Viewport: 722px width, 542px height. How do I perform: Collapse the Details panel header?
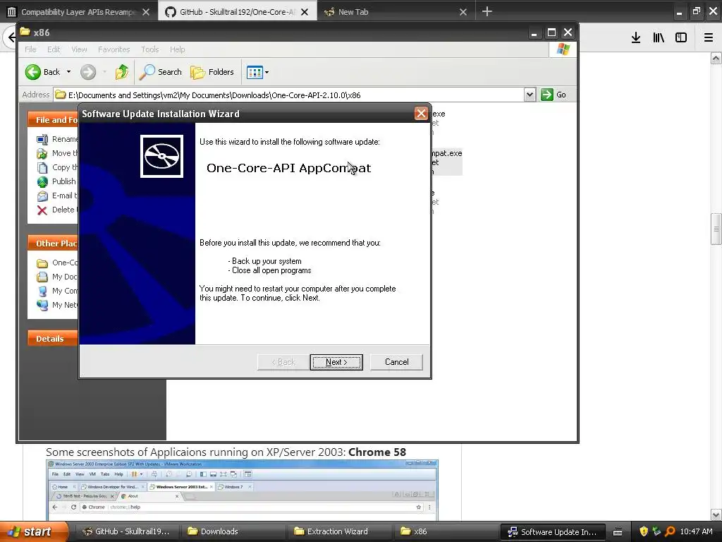click(x=52, y=338)
